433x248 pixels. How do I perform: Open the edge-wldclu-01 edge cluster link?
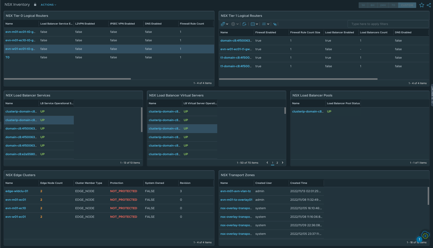(x=17, y=191)
